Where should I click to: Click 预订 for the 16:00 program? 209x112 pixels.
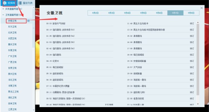[x=192, y=42]
